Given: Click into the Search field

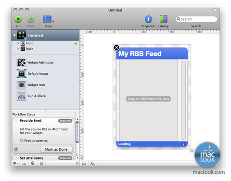Looking at the screenshot, I should [x=196, y=19].
